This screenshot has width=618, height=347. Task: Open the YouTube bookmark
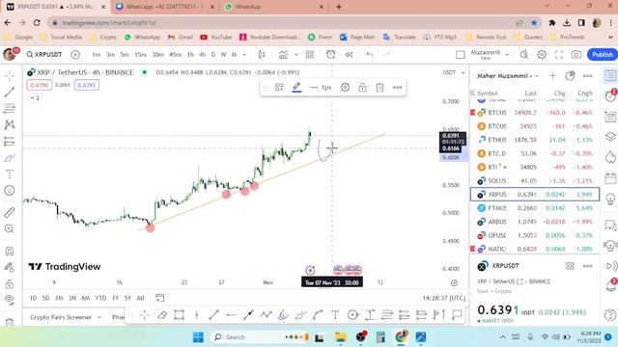click(216, 37)
